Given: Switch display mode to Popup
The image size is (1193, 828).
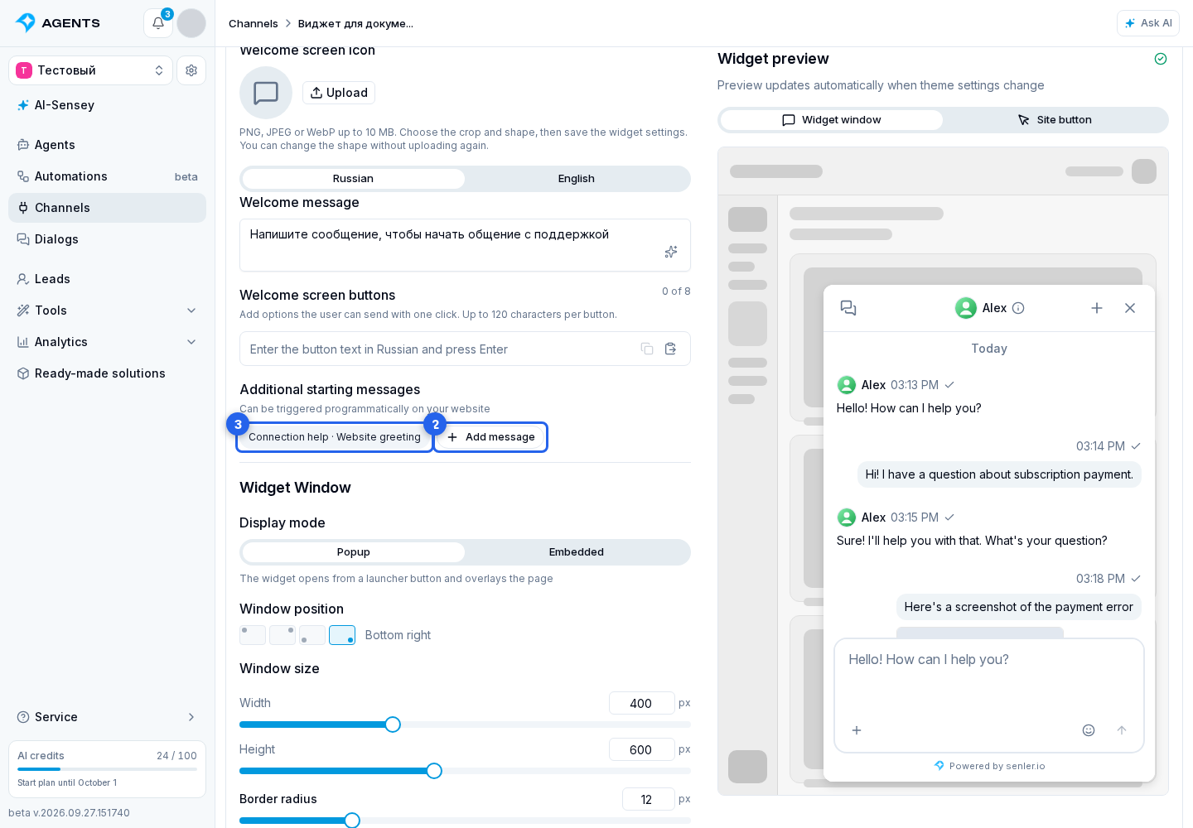Looking at the screenshot, I should [354, 552].
